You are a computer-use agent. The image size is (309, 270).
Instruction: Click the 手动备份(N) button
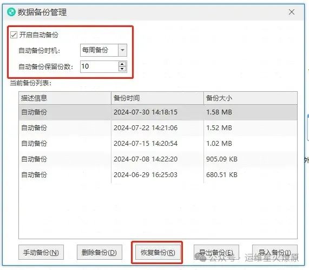(41, 252)
